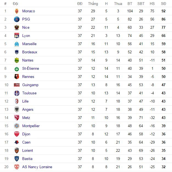Viewport: 172px width, 172px height.
Task: Click the Bastia team logo
Action: 17,159
